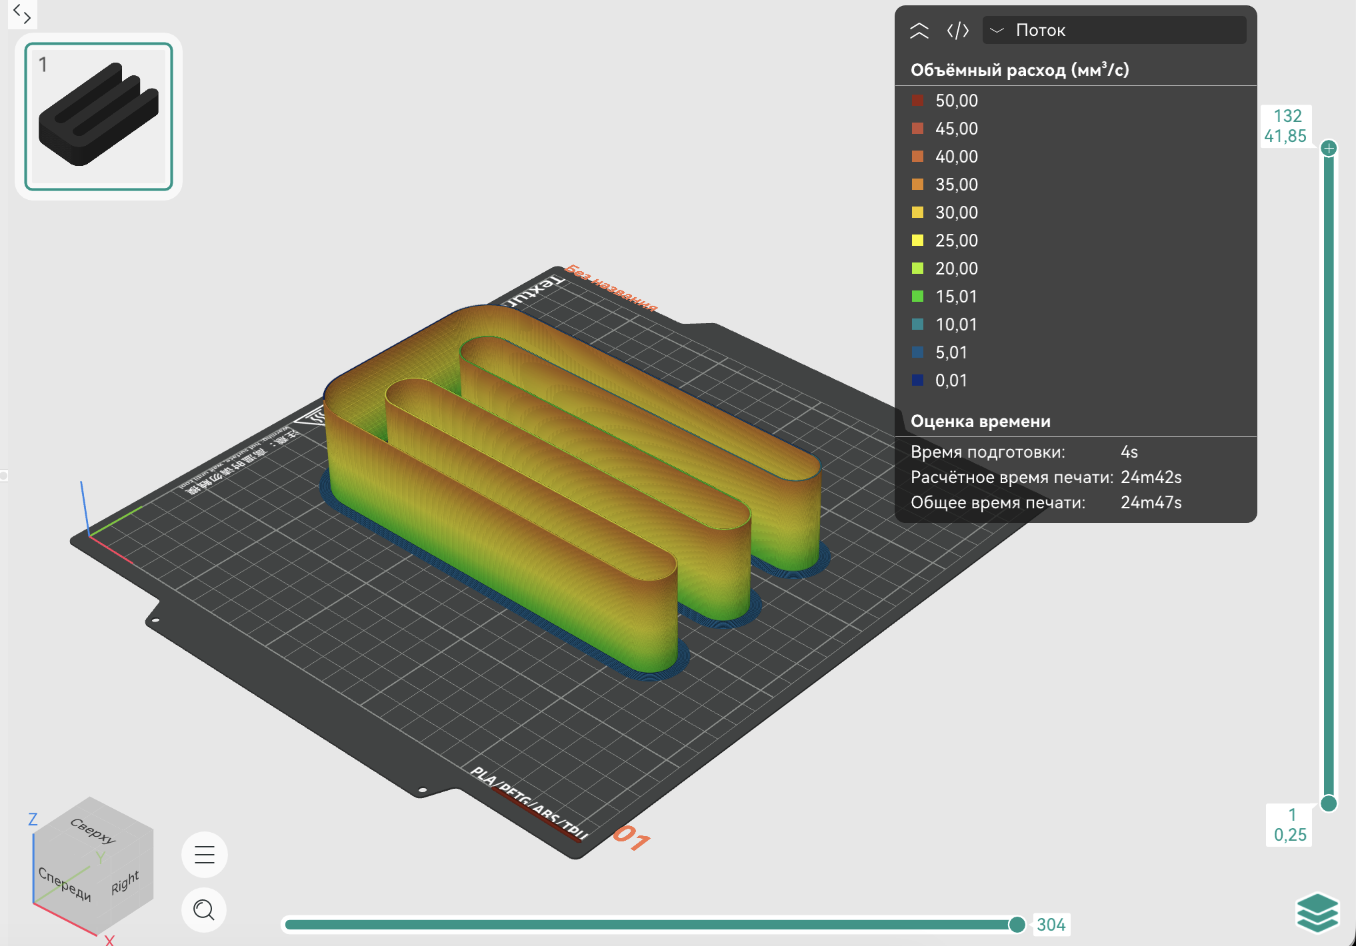Click the 45,00 flow color swatch
Viewport: 1356px width, 946px height.
(918, 129)
